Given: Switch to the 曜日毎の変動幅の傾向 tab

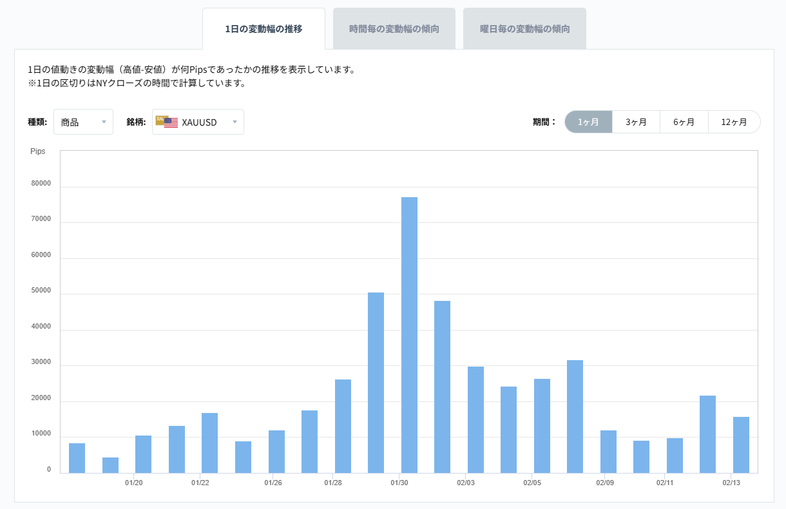Looking at the screenshot, I should 524,28.
